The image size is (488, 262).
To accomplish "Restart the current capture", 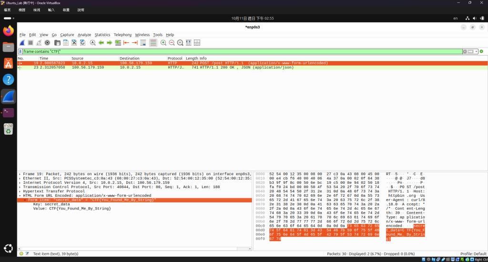I will click(x=39, y=43).
